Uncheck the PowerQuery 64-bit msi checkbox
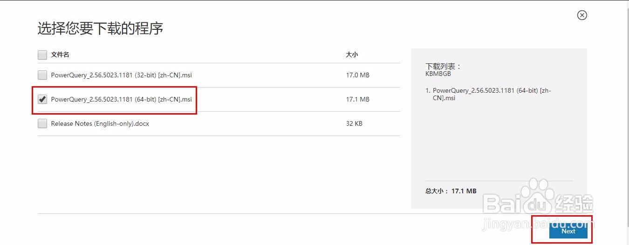The height and width of the screenshot is (245, 629). click(42, 99)
